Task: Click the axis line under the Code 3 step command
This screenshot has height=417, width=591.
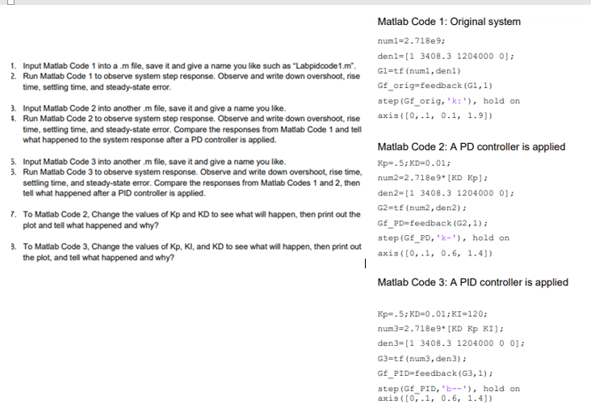Action: [x=435, y=398]
